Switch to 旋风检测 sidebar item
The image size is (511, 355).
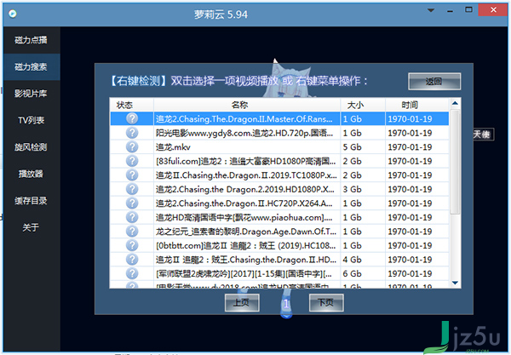tap(32, 147)
